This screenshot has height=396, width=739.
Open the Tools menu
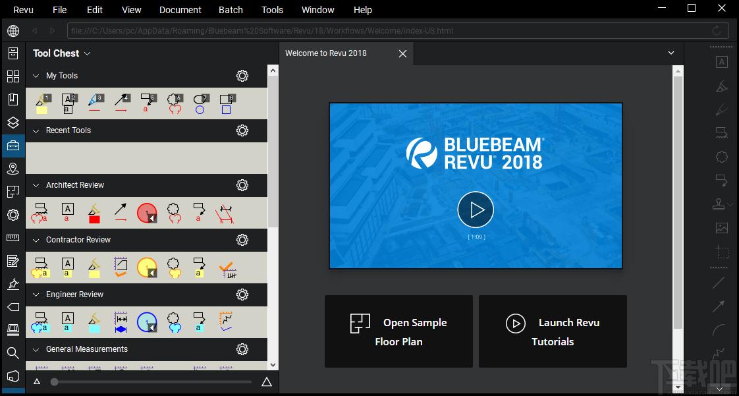273,9
